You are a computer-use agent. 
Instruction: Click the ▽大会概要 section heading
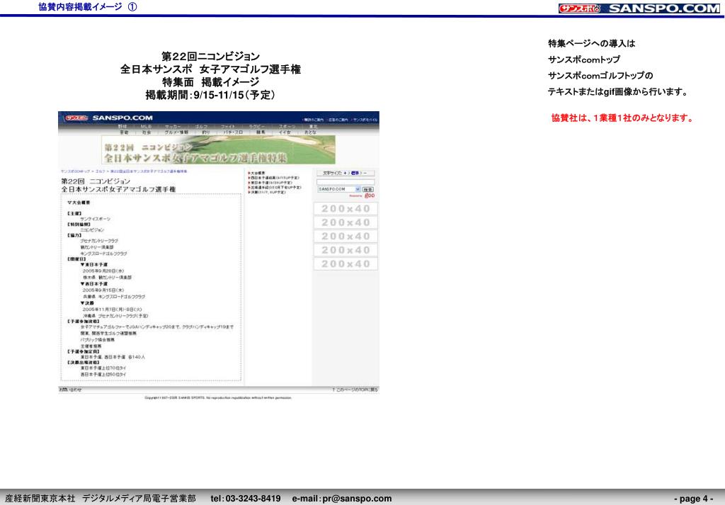coord(79,203)
